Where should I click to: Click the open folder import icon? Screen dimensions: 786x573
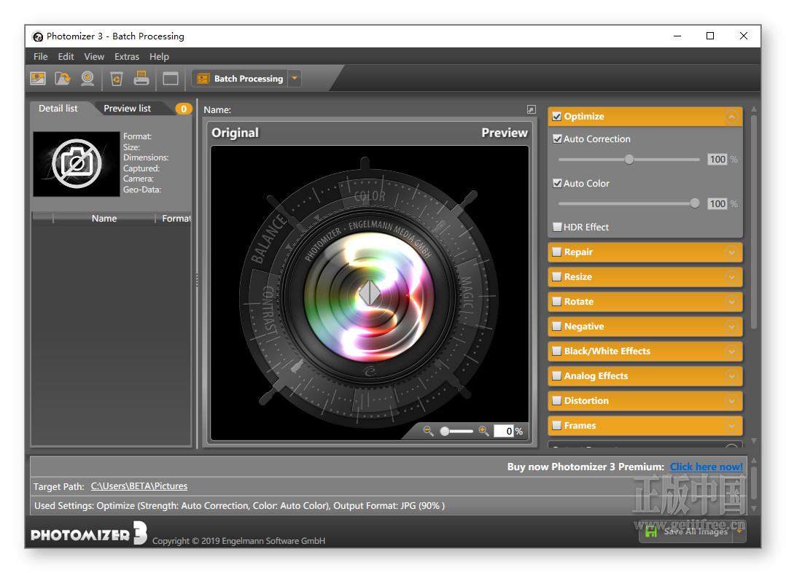63,78
